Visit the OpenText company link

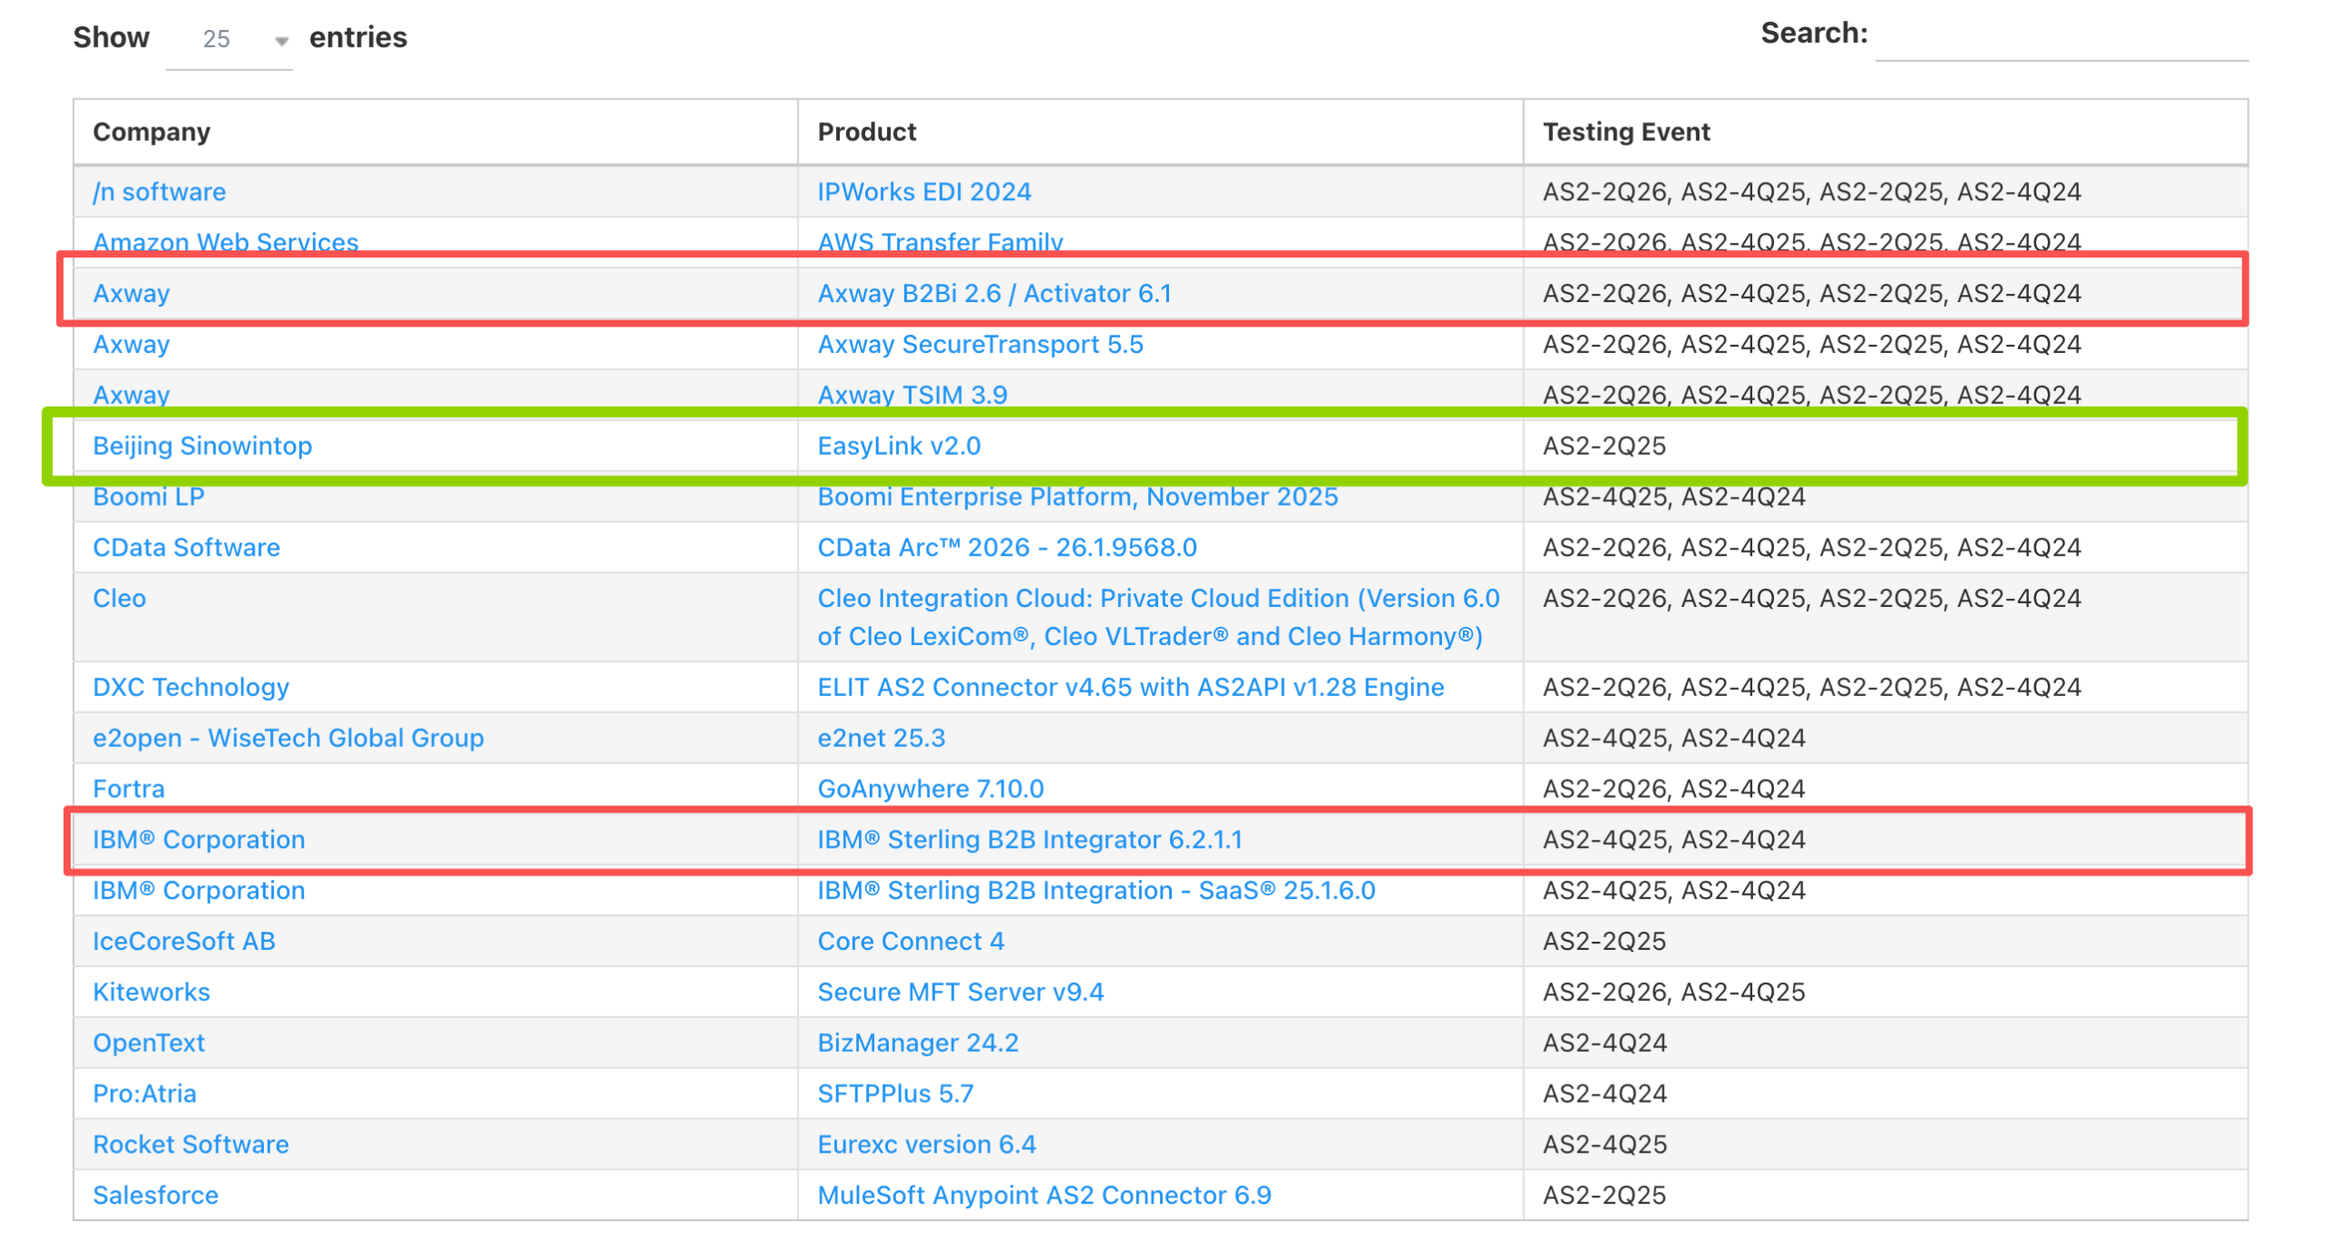(148, 1045)
